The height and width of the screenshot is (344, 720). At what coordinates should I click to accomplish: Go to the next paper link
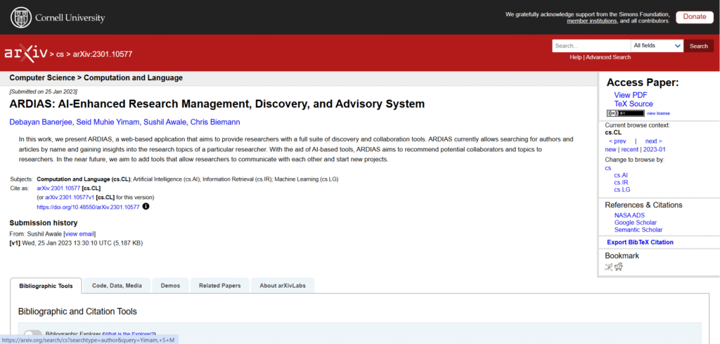(x=653, y=141)
